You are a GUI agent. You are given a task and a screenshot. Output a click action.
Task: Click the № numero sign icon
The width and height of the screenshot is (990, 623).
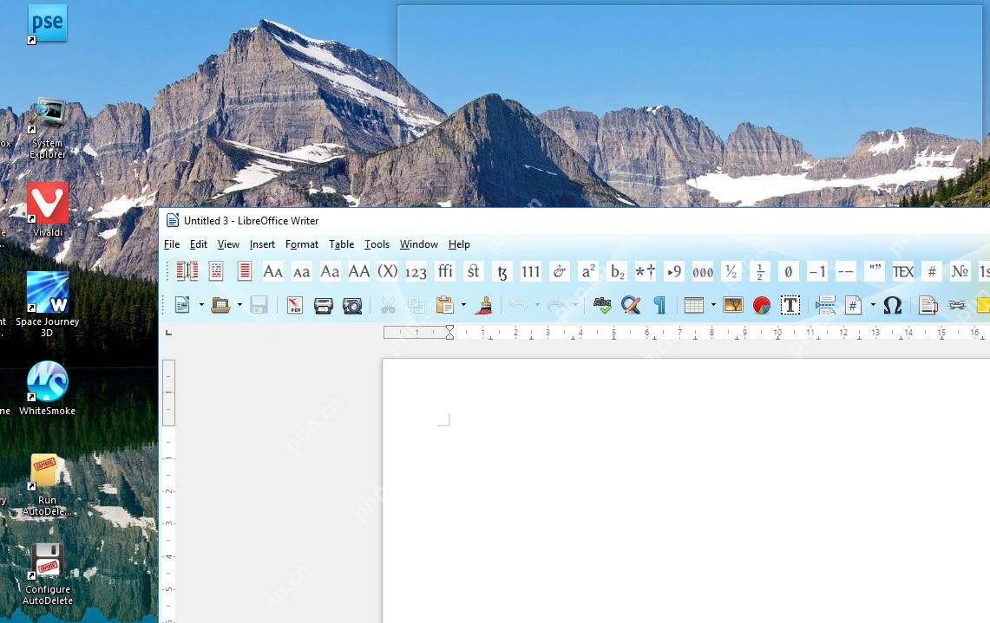(960, 272)
